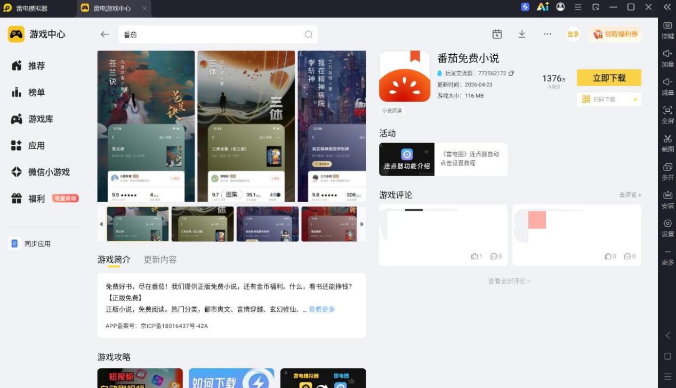This screenshot has width=676, height=388.
Task: Open comments on the first review
Action: (496, 256)
